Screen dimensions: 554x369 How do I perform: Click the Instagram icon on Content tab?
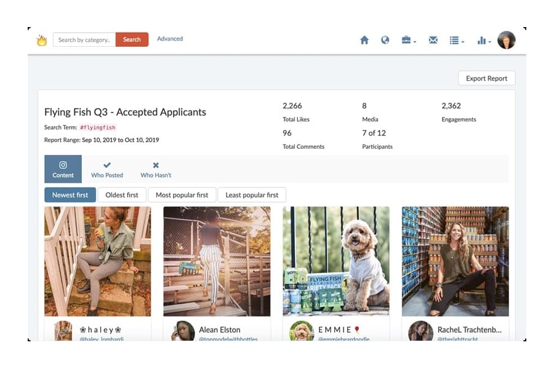(63, 165)
